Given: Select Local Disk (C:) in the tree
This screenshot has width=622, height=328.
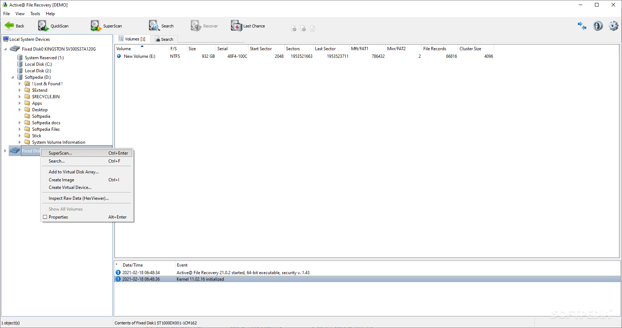Looking at the screenshot, I should tap(37, 64).
